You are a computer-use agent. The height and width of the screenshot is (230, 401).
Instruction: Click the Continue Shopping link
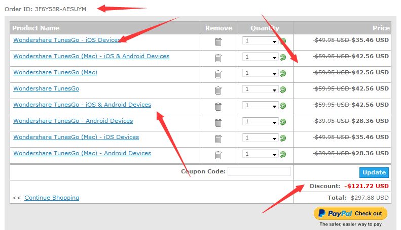pyautogui.click(x=52, y=198)
